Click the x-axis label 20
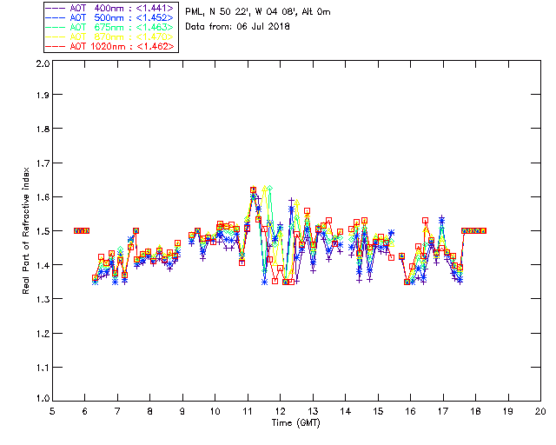556x445 pixels. pos(540,411)
